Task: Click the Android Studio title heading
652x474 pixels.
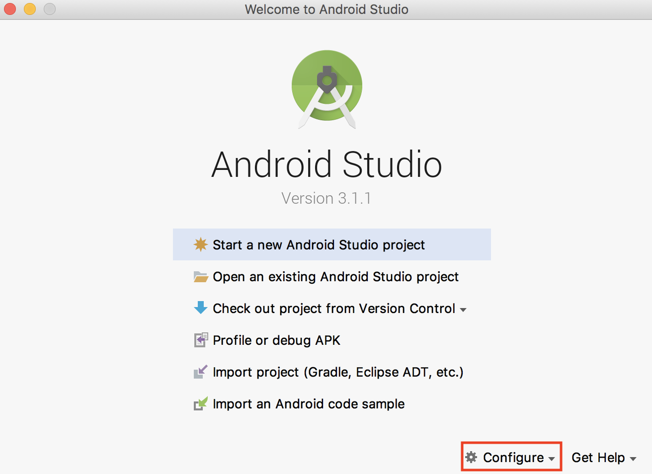Action: pyautogui.click(x=326, y=164)
